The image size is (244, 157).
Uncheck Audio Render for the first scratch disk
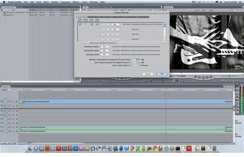click(98, 24)
